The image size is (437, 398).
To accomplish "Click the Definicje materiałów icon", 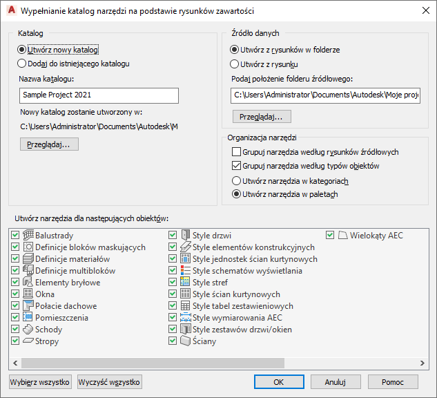I will 29,258.
